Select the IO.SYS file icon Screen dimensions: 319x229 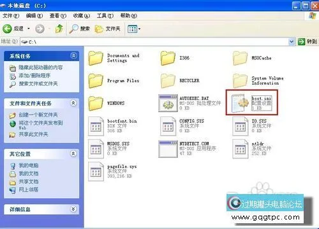[241, 126]
